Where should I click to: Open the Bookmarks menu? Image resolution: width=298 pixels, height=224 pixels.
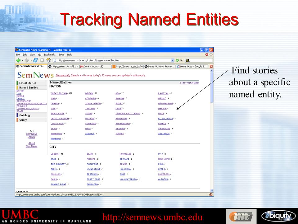(x=50, y=55)
